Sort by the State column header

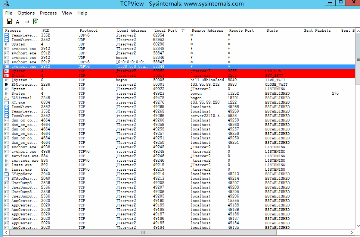(272, 30)
